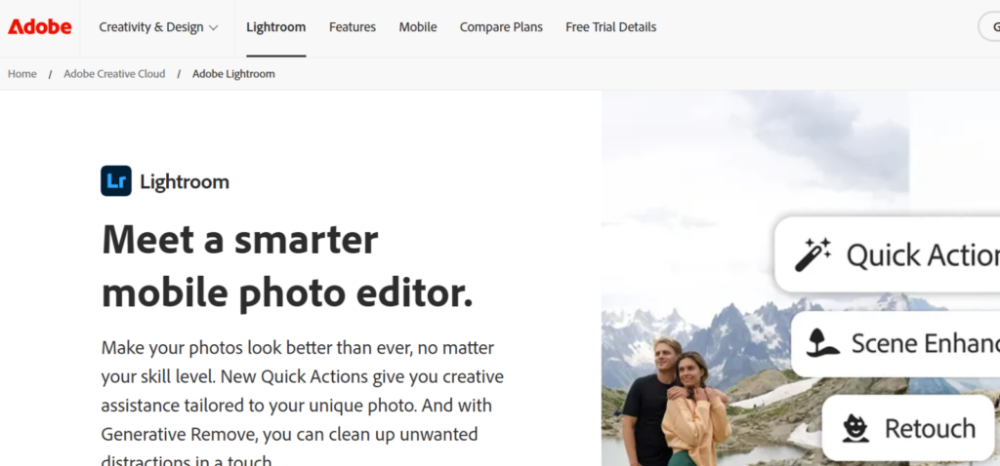
Task: Click the magic wand Quick Actions icon
Action: click(x=812, y=254)
